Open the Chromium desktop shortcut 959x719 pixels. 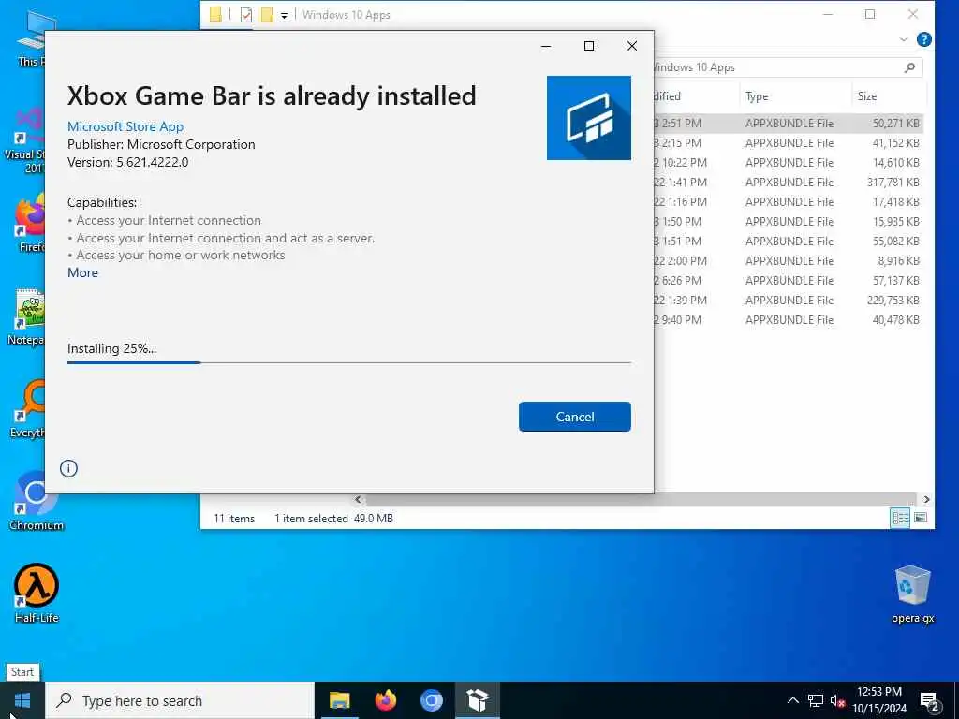(x=37, y=500)
